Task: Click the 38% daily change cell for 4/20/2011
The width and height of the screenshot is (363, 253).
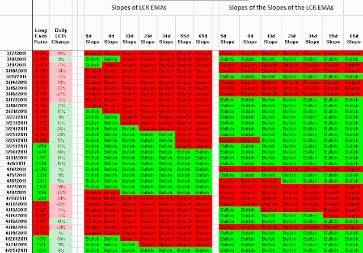Action: (x=61, y=239)
